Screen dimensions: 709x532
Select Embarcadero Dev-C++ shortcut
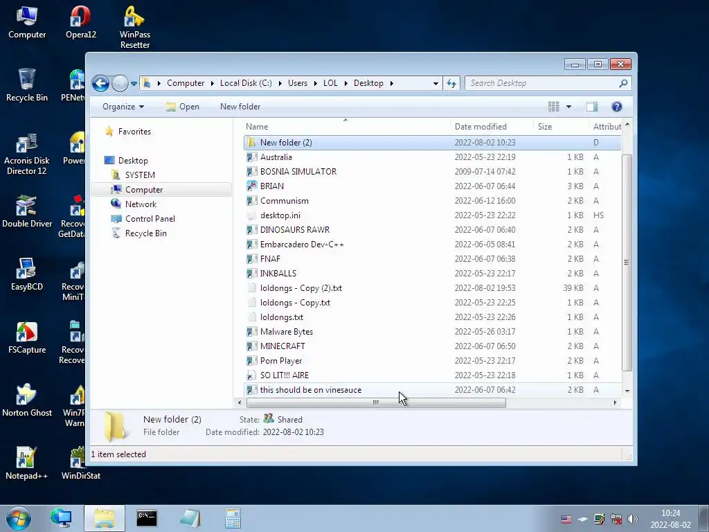click(x=432, y=245)
